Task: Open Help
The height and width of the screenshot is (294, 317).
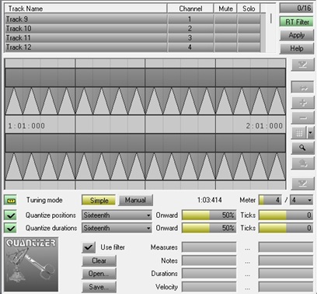Action: coord(297,48)
